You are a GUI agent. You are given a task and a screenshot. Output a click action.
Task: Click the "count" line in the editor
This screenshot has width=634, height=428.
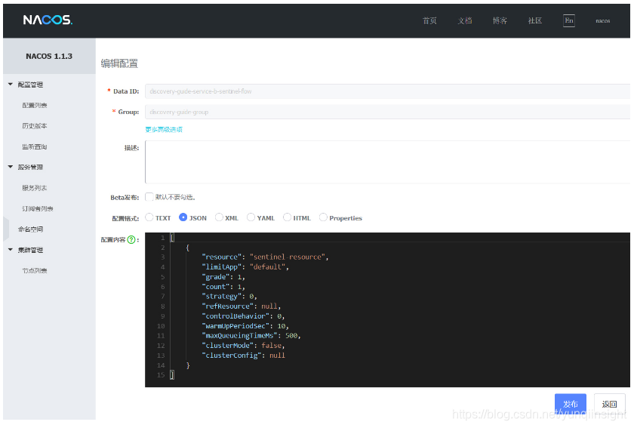click(223, 287)
